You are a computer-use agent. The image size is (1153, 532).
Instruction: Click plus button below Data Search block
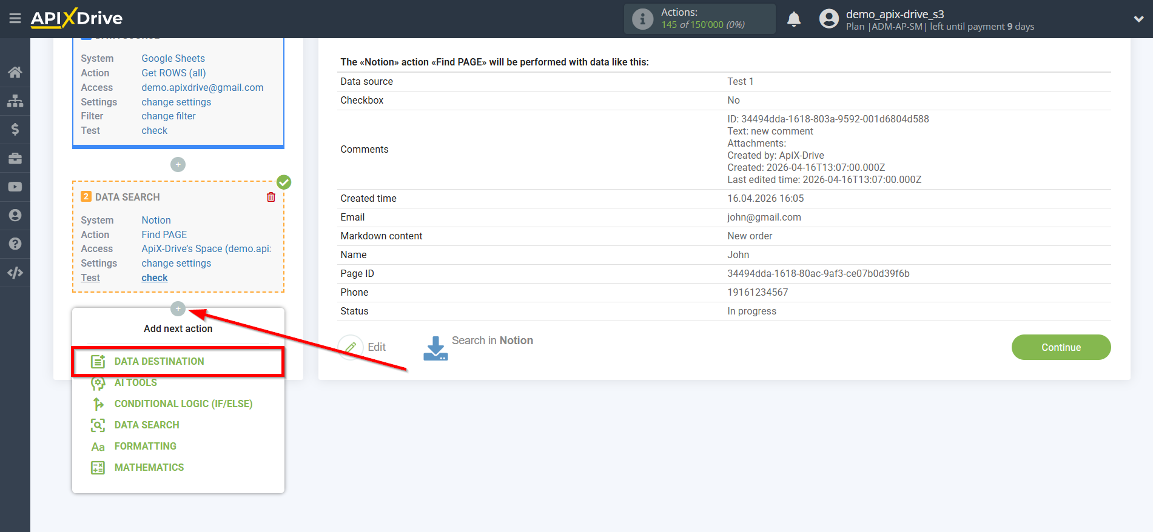tap(178, 309)
